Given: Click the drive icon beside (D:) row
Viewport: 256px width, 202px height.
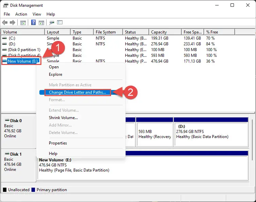Looking at the screenshot, I should click(x=4, y=44).
